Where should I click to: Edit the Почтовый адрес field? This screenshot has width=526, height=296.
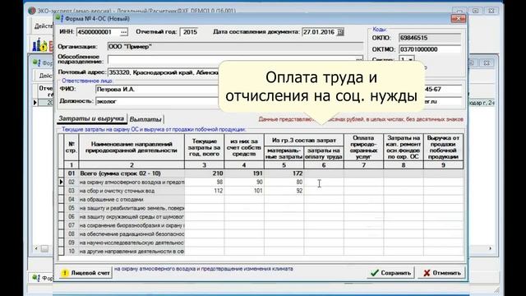click(163, 72)
